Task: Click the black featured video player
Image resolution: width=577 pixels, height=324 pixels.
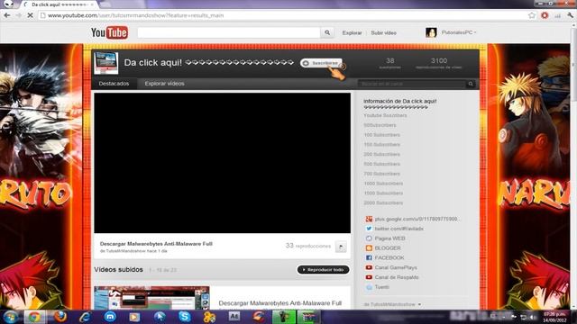Action: (223, 163)
